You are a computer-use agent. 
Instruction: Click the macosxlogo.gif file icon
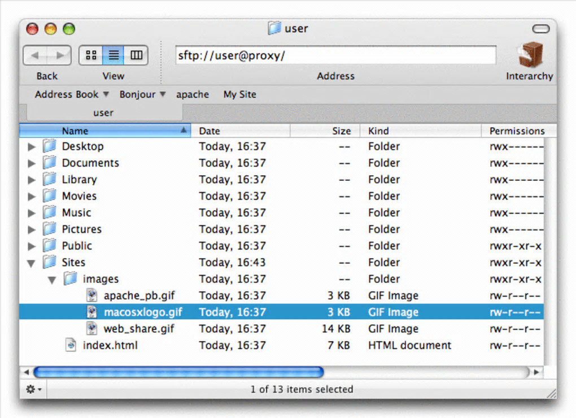click(92, 312)
